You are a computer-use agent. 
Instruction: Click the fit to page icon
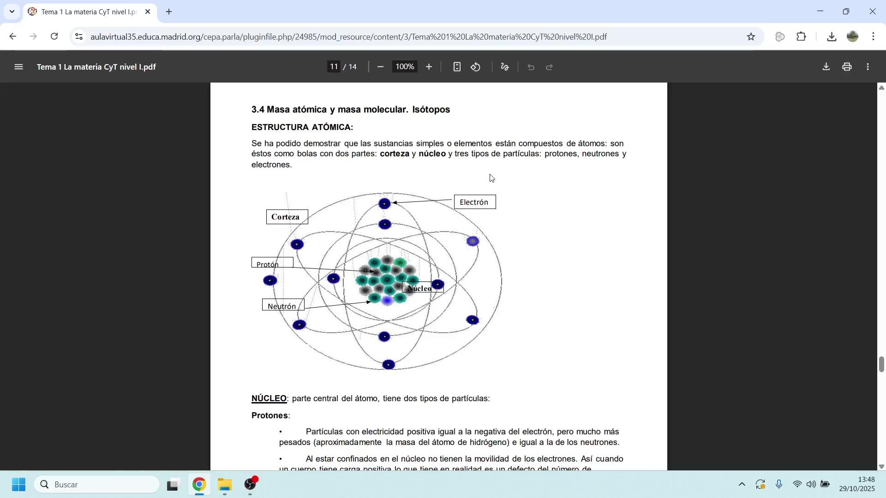[456, 67]
